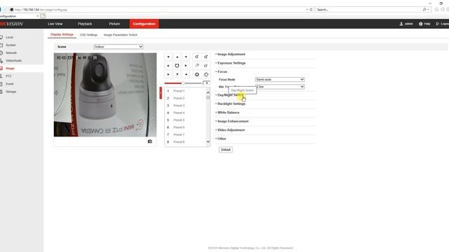
Task: Adjust the PTZ speed slider
Action: coord(183,83)
